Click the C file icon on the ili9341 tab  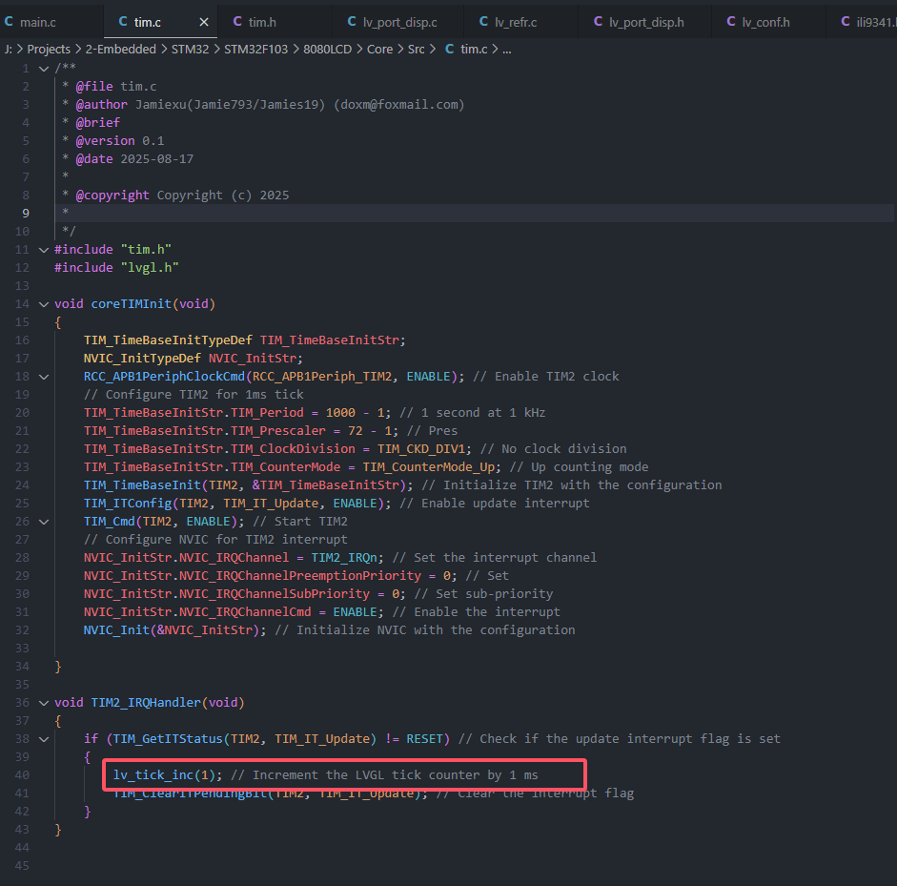pos(846,22)
